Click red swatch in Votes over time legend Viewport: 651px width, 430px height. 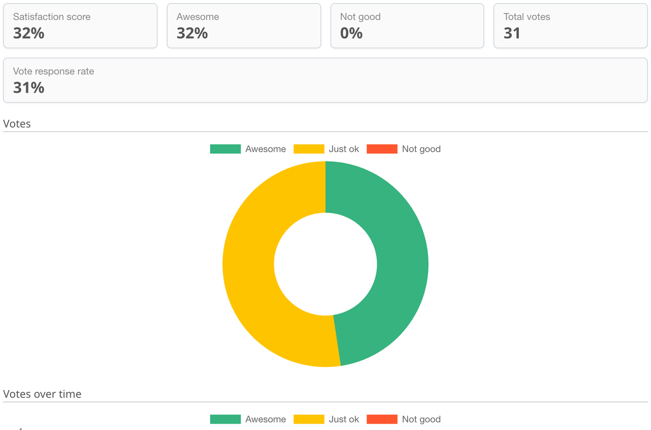point(382,419)
